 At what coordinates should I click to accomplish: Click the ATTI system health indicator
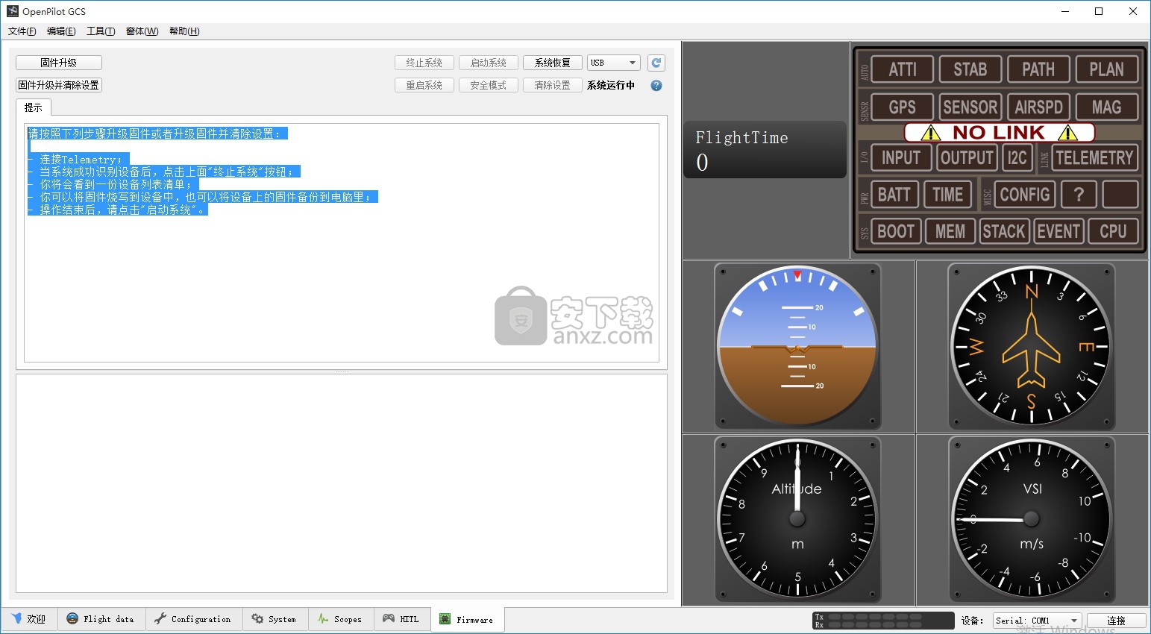pyautogui.click(x=902, y=69)
